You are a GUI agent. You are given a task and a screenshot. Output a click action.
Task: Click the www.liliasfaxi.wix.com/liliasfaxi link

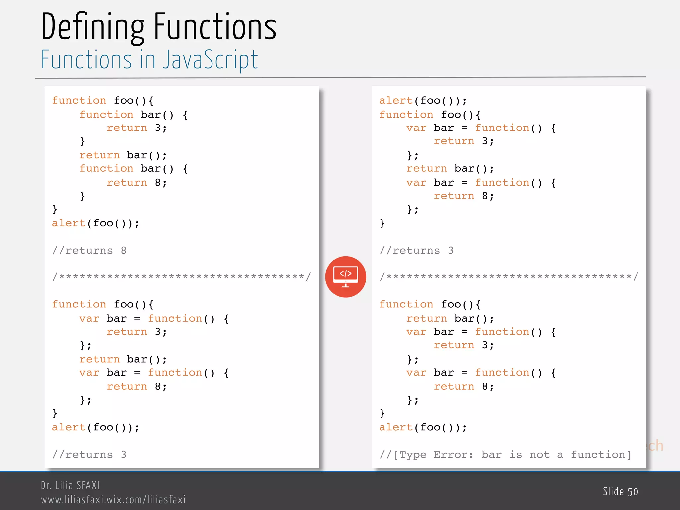pyautogui.click(x=113, y=499)
